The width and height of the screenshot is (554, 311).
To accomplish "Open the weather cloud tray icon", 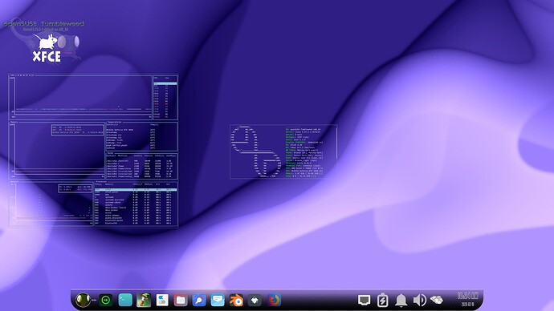I will [x=437, y=300].
